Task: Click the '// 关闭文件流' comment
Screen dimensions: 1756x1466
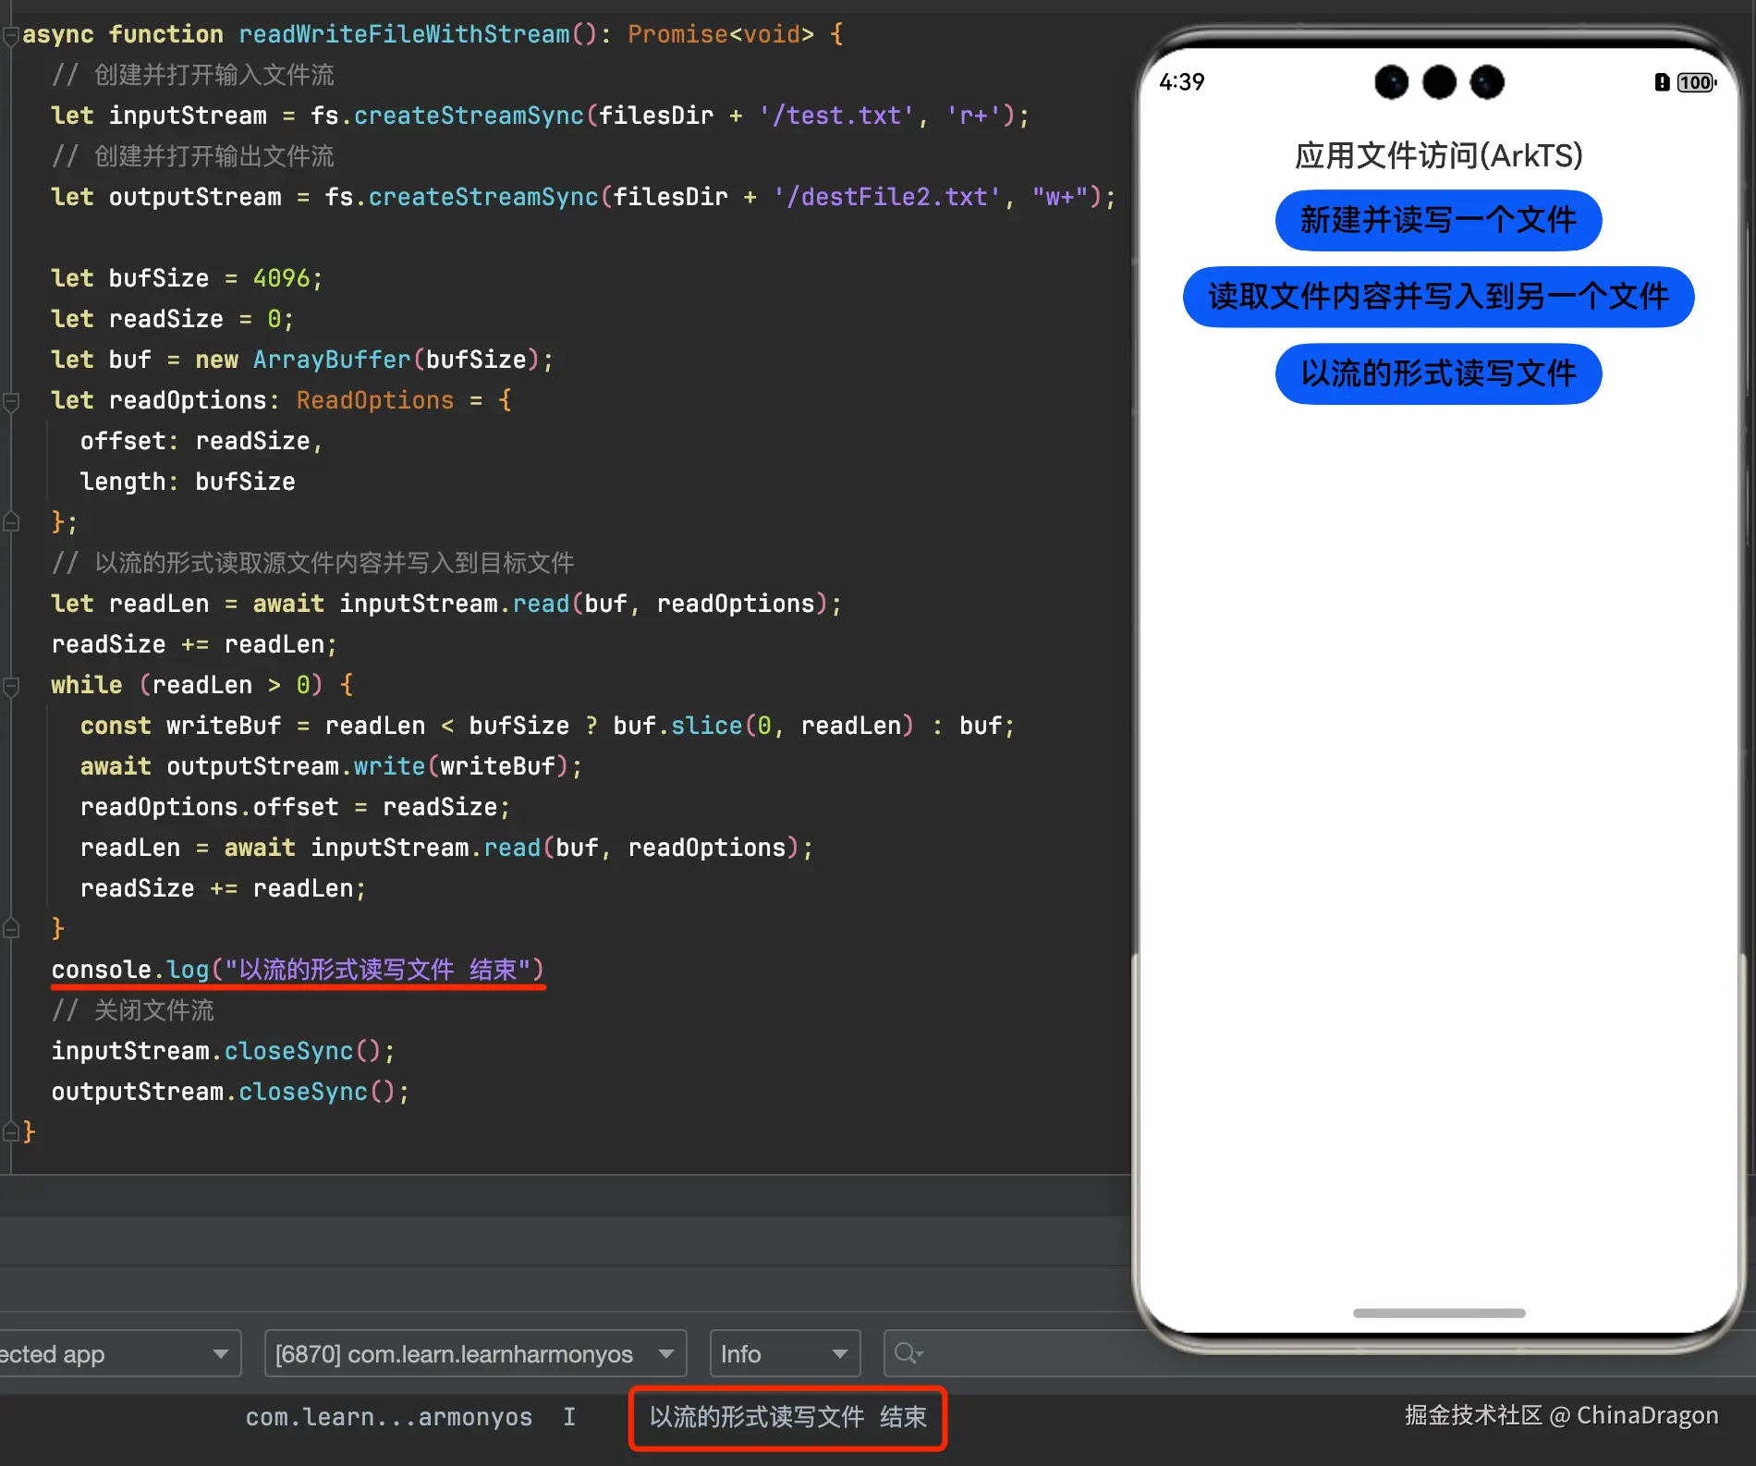Action: click(132, 1010)
